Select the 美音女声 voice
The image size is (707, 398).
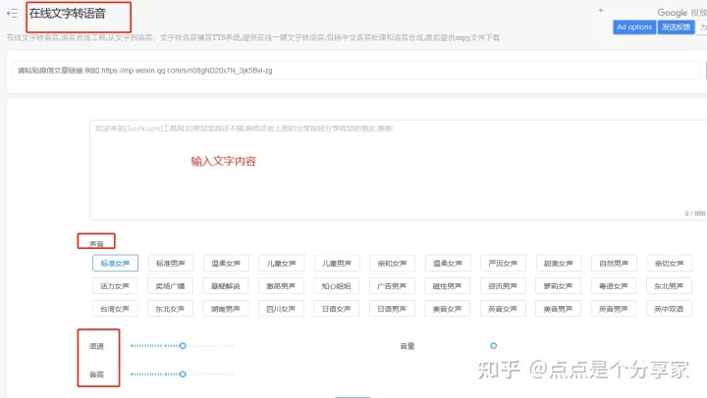(448, 309)
